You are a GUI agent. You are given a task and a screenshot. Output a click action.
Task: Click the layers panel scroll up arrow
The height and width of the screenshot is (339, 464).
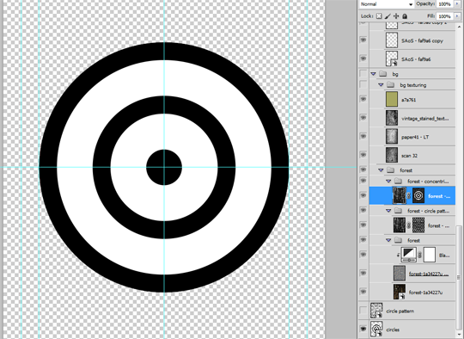[459, 27]
